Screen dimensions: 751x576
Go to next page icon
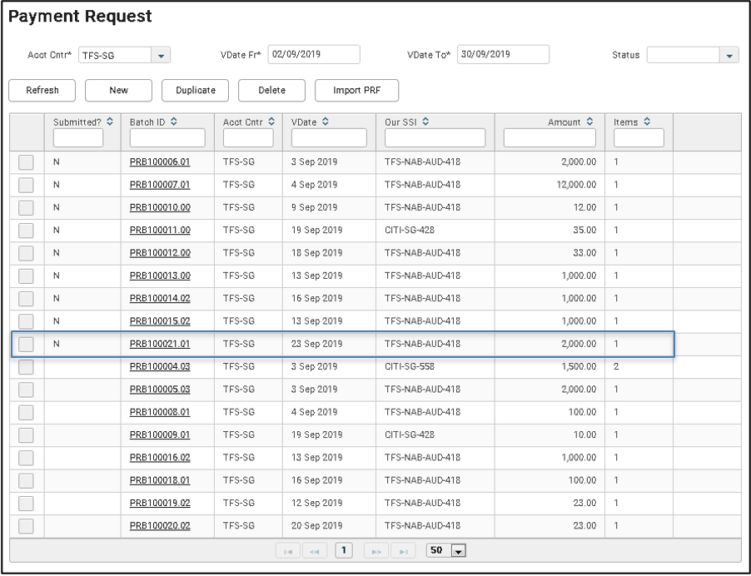(375, 551)
